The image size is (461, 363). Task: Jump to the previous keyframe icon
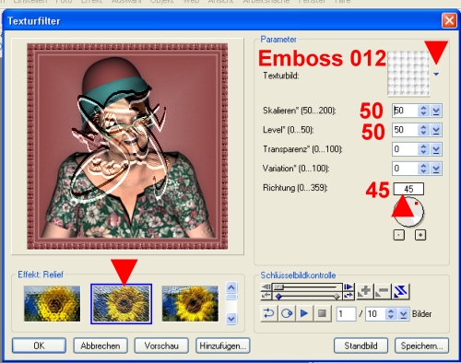click(266, 296)
